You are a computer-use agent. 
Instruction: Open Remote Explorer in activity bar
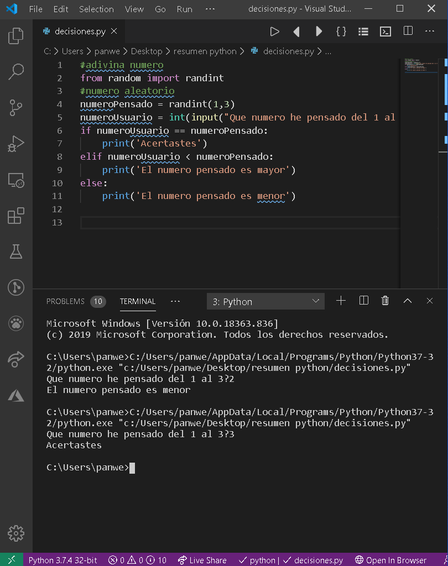point(16,180)
